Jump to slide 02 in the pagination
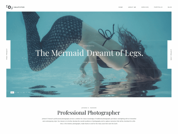The image size is (178, 134). 18,92
